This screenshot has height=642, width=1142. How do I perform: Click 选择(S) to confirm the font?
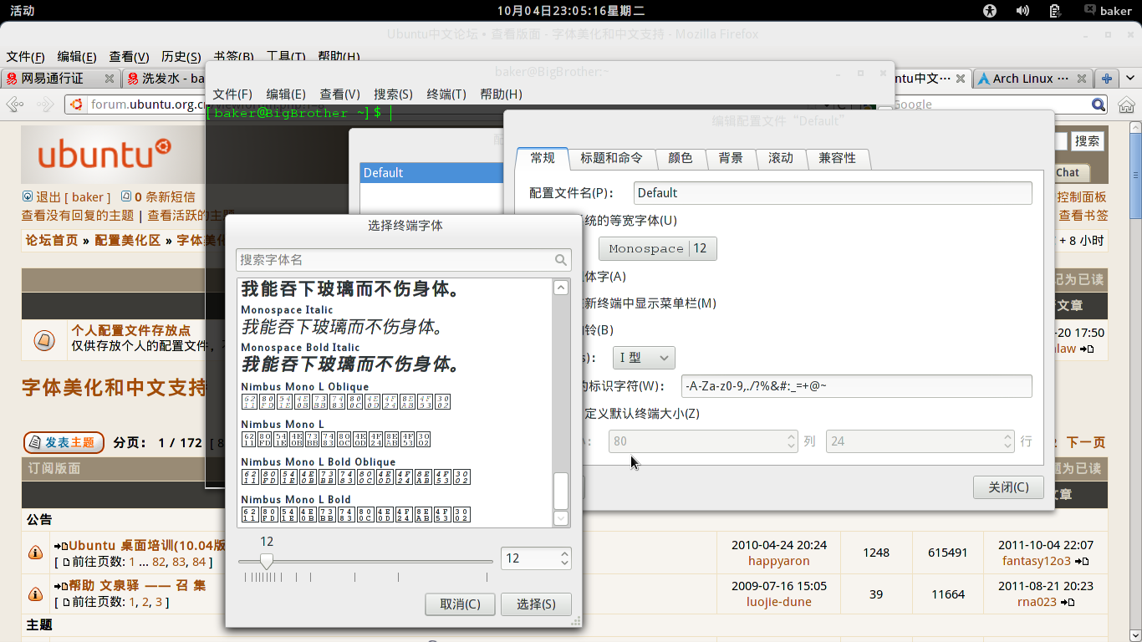click(536, 604)
